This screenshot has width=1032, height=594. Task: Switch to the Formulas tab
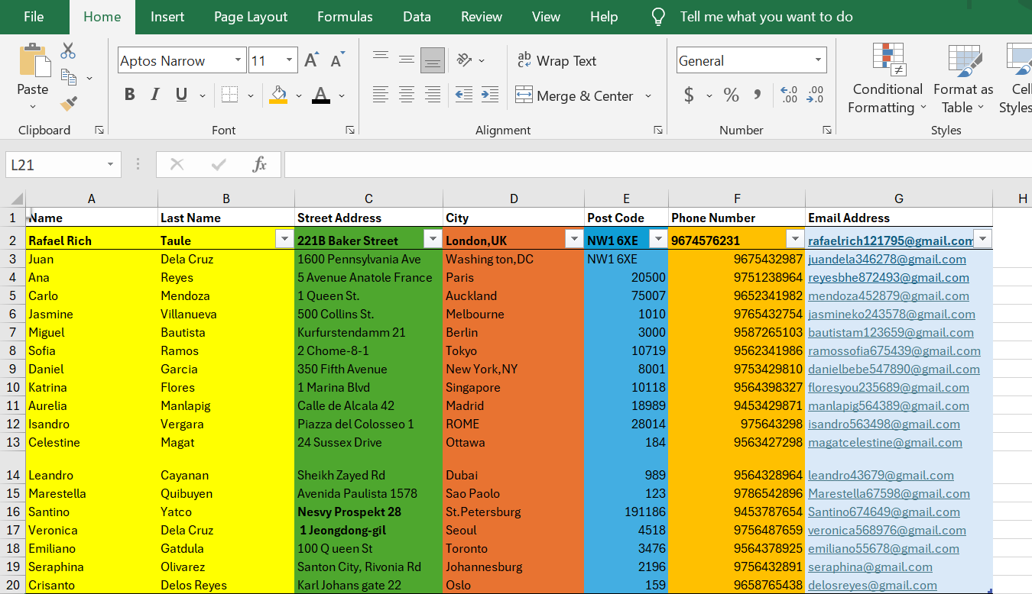point(345,17)
